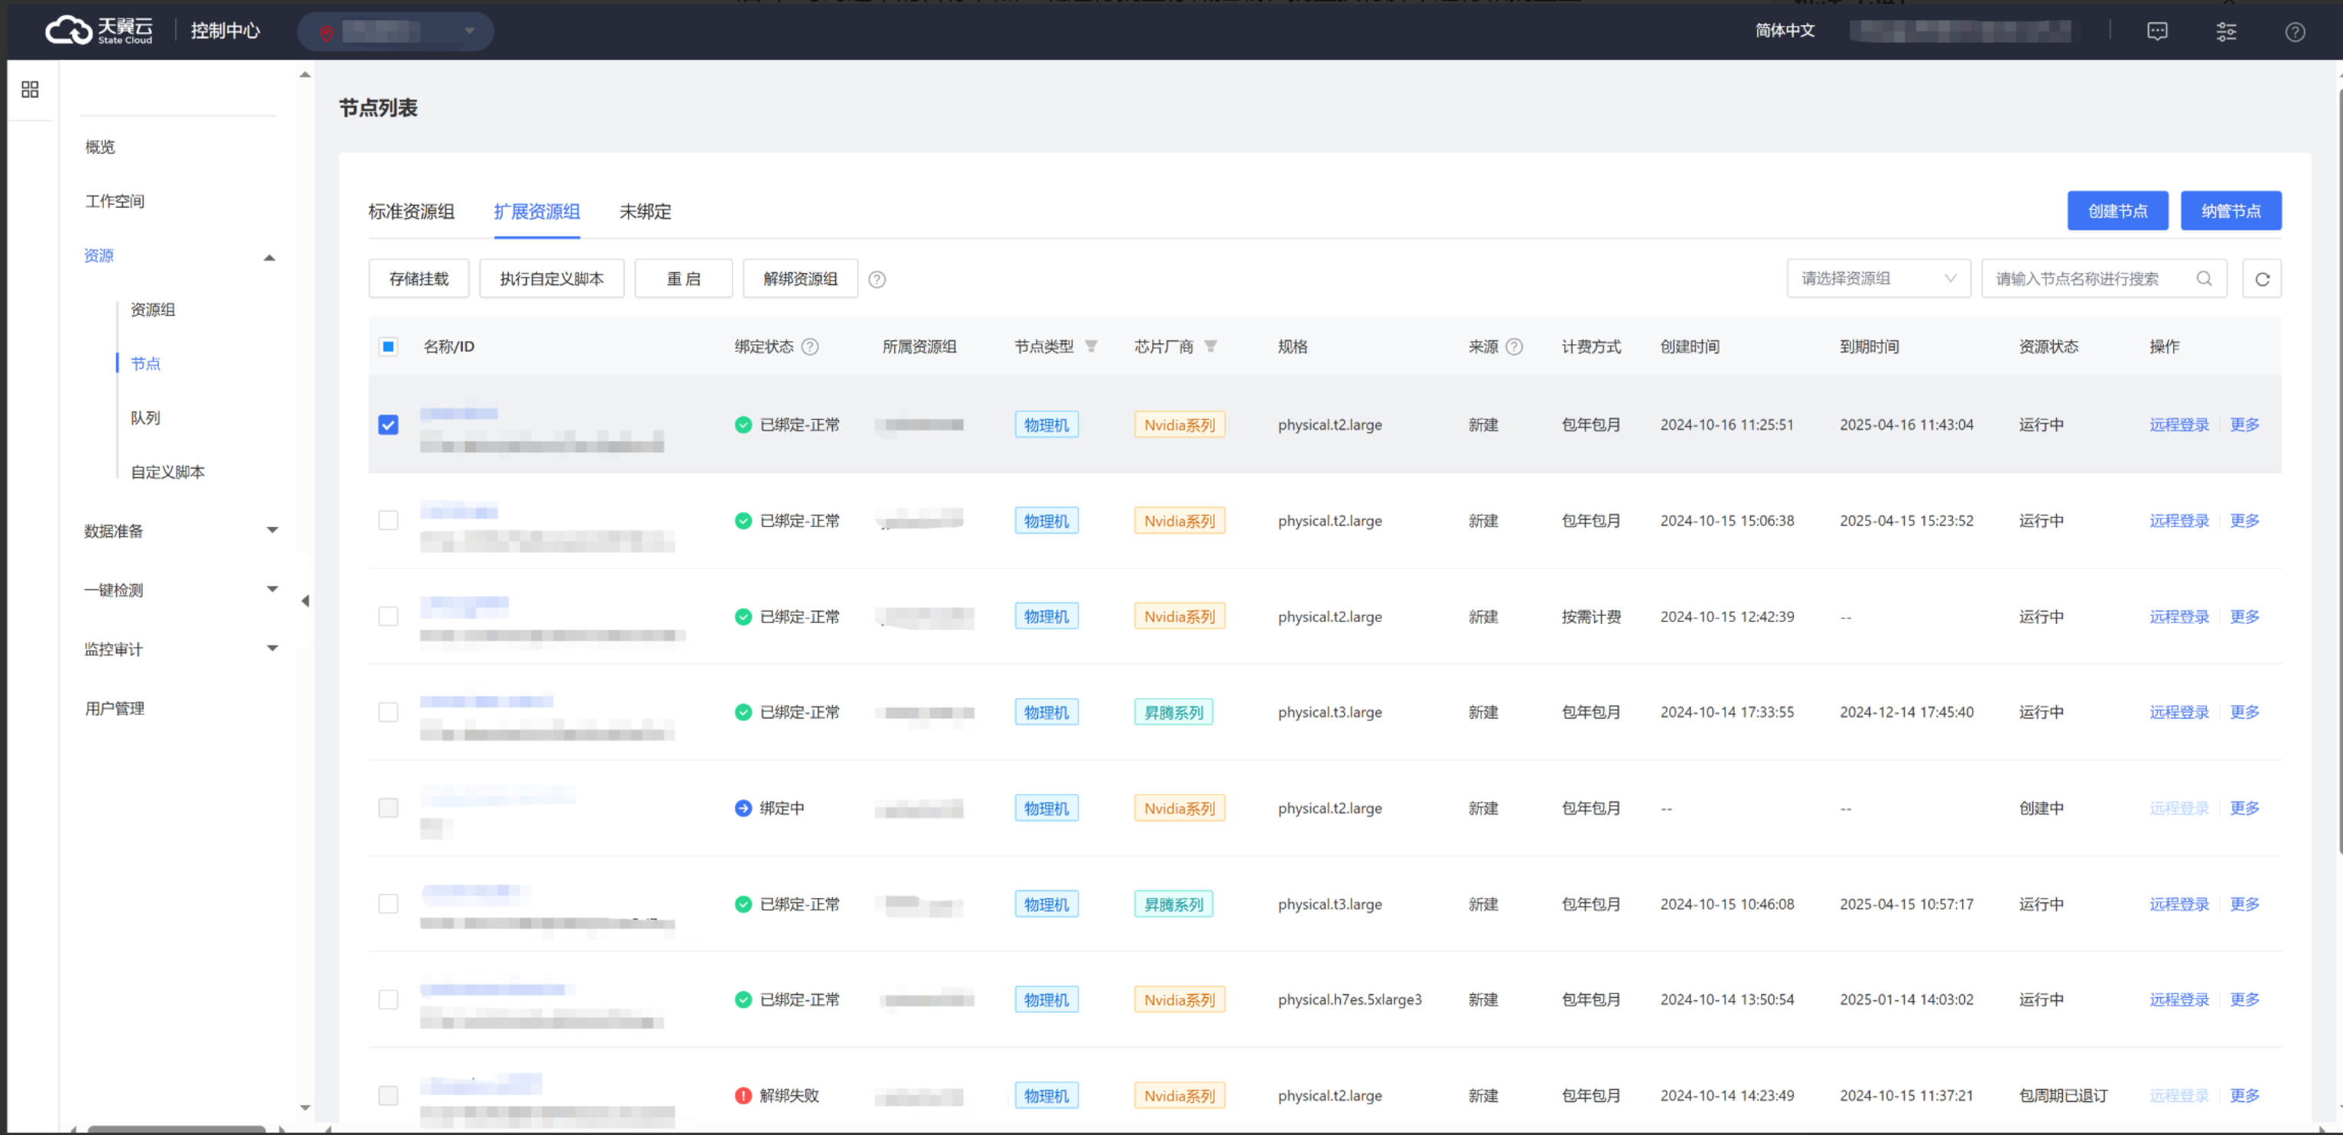Open the region selector dropdown

[x=395, y=32]
